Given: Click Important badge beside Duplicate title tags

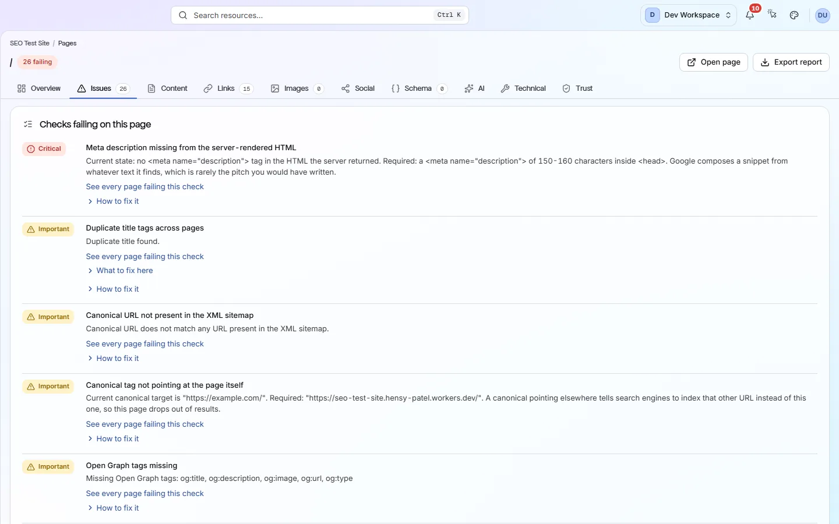Looking at the screenshot, I should coord(48,229).
